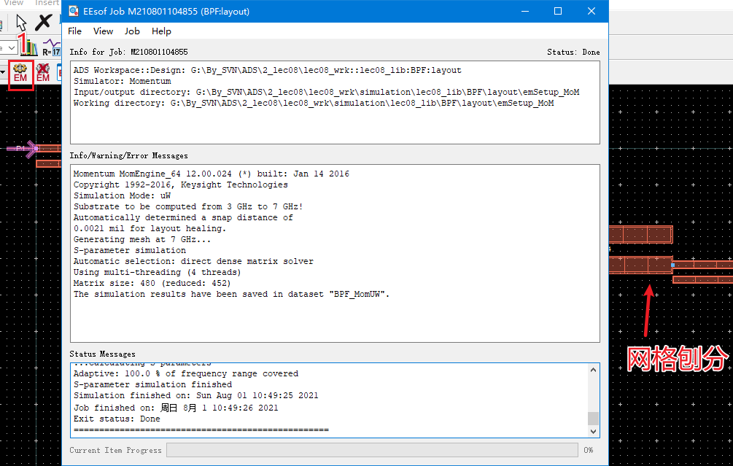Click the Status Messages scrollbar down arrow
733x466 pixels.
[x=593, y=432]
